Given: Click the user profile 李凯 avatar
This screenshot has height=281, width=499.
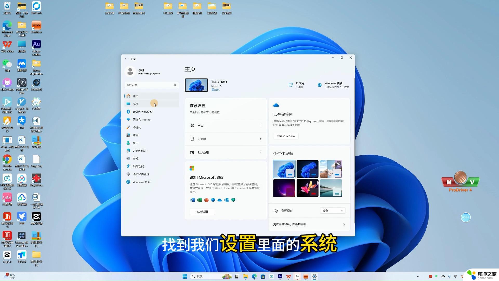Looking at the screenshot, I should (x=130, y=71).
